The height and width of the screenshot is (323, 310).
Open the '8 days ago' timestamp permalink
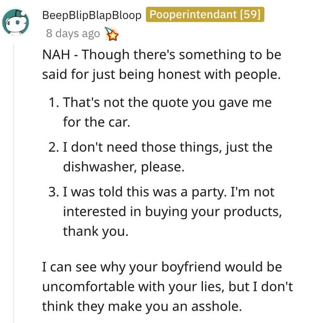(73, 34)
